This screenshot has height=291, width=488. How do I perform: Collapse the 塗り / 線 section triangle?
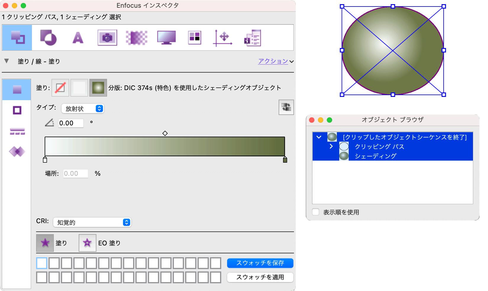(7, 61)
